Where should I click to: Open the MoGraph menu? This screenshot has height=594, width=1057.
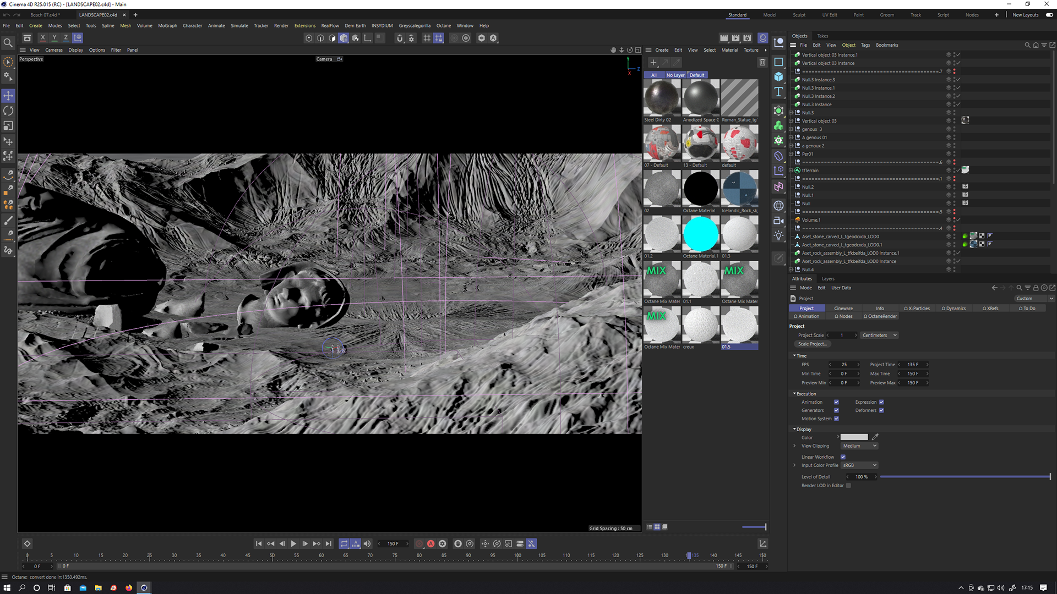pos(167,26)
